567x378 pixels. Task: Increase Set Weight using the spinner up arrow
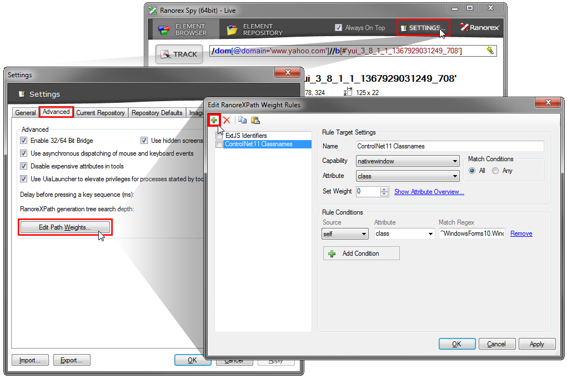[x=384, y=189]
